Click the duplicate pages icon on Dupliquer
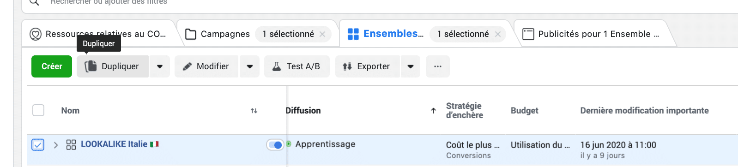The width and height of the screenshot is (738, 167). [x=91, y=66]
